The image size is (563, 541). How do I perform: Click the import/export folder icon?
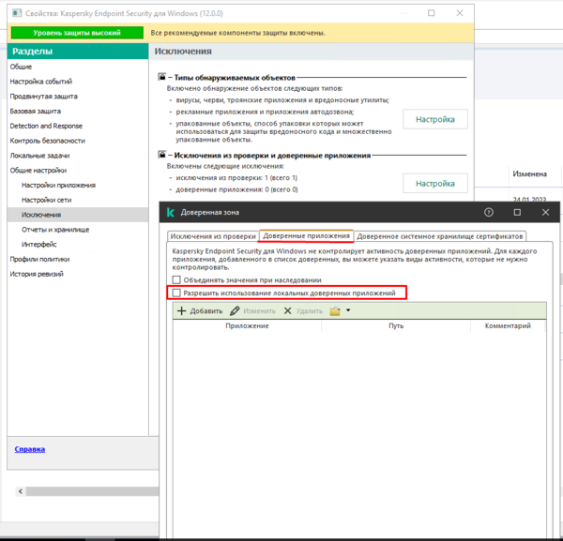335,310
